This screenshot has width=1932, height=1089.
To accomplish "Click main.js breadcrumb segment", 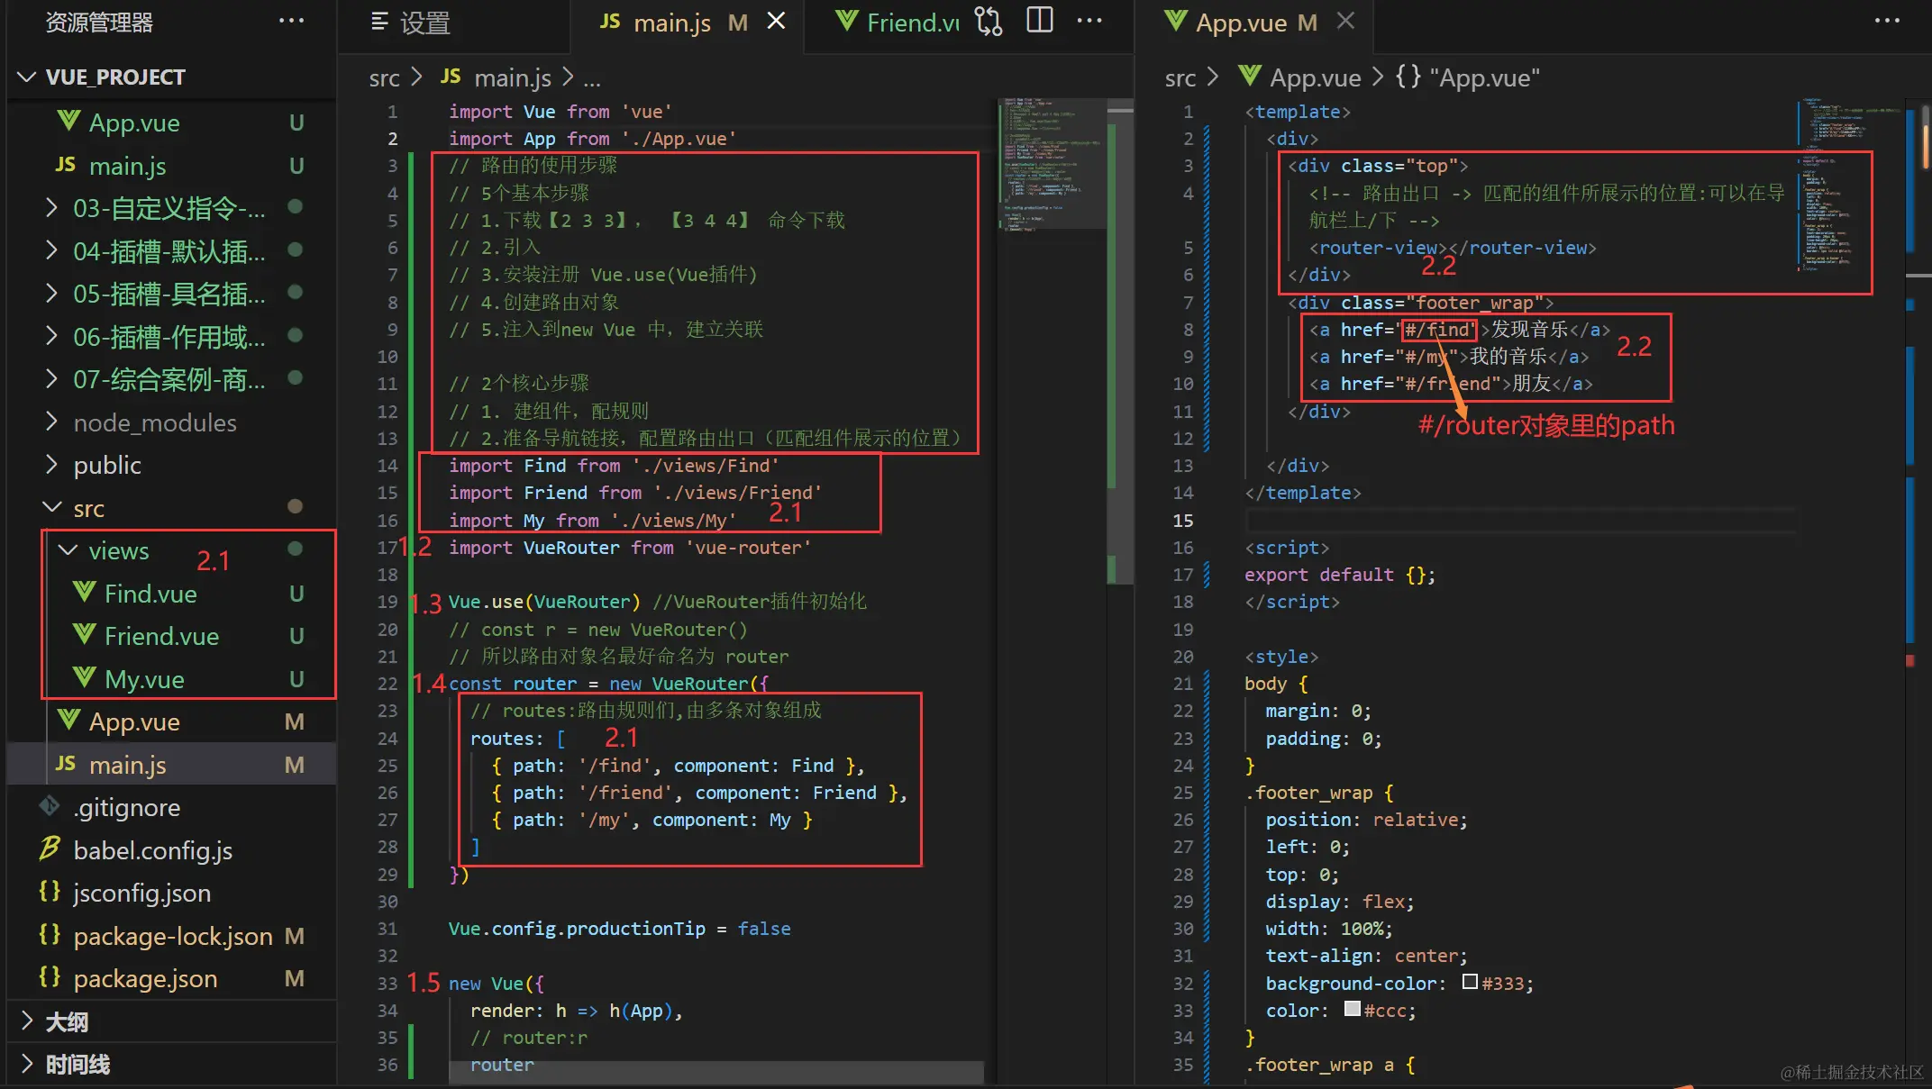I will (x=512, y=77).
